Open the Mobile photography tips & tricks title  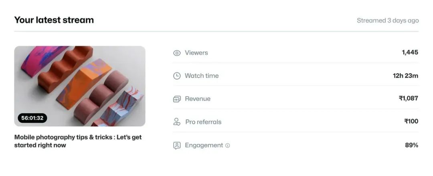(78, 141)
